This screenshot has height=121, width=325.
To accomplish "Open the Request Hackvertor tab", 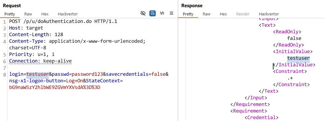I will tap(68, 14).
